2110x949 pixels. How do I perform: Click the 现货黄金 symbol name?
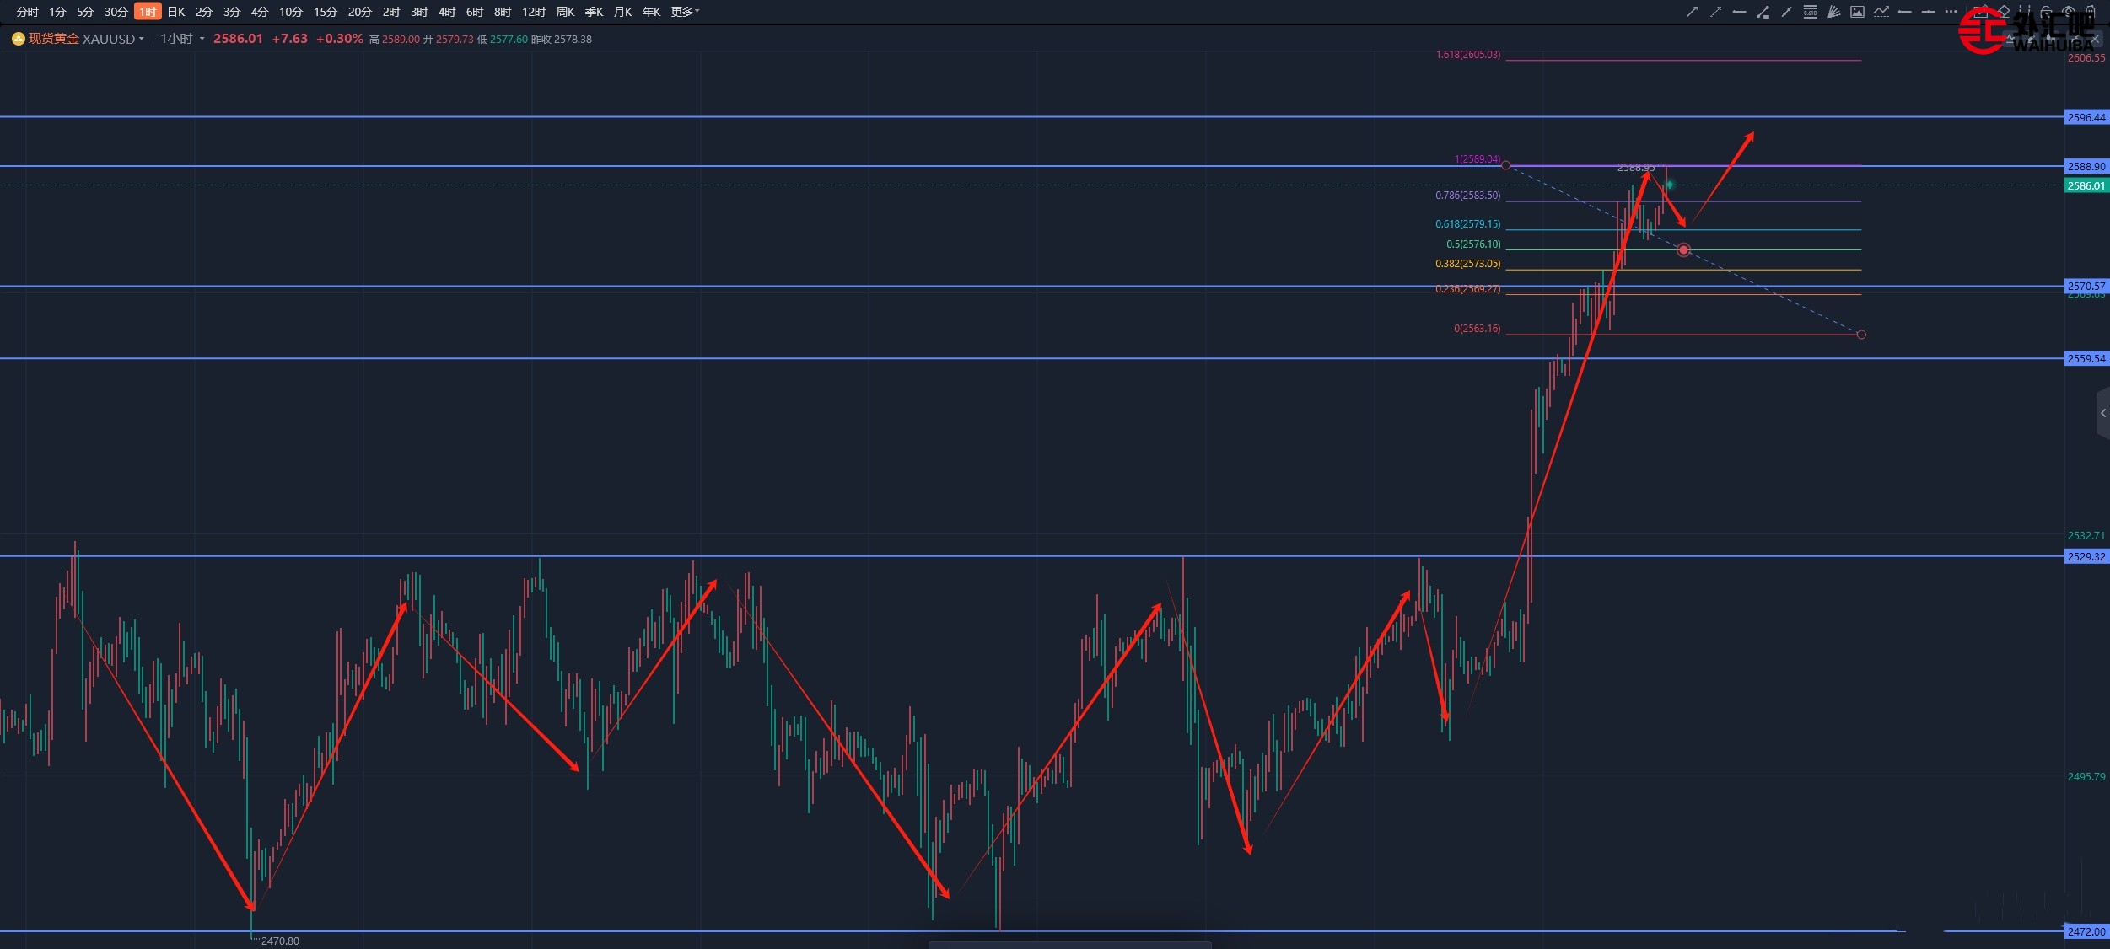(x=54, y=39)
